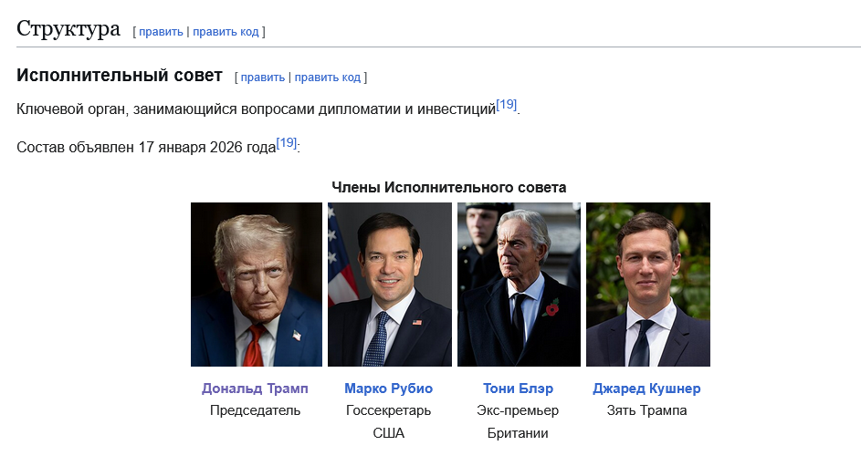
Task: Click «править» beside the Исполнительный совет heading
Action: pyautogui.click(x=263, y=78)
